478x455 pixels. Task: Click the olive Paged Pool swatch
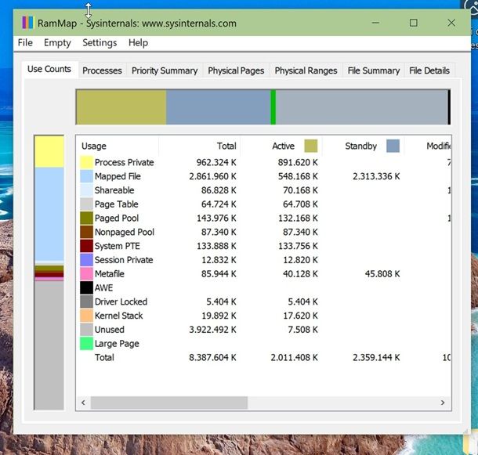pos(86,218)
